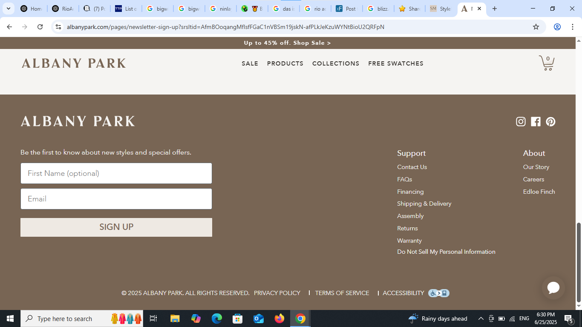Viewport: 582px width, 327px height.
Task: Switch to the 'List c' browser tab
Action: 126,9
